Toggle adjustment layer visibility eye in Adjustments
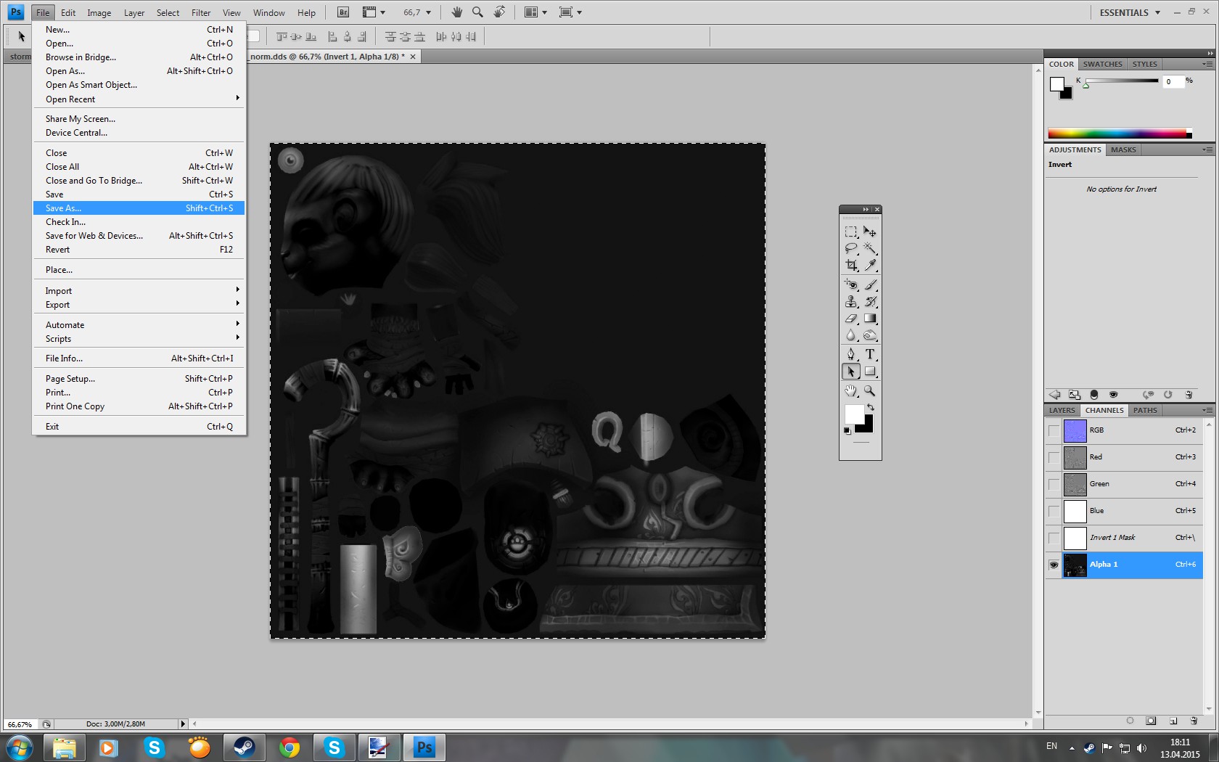 [1114, 395]
